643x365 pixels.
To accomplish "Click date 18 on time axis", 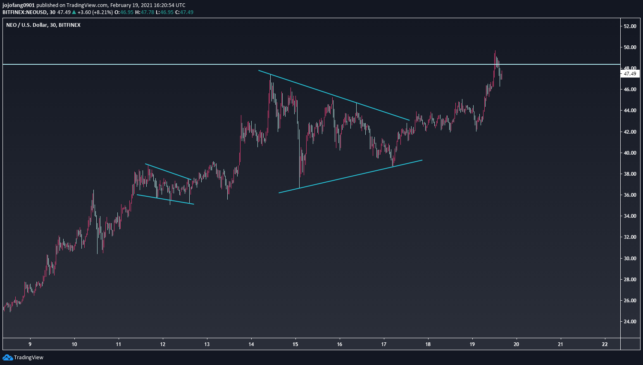I will 428,344.
